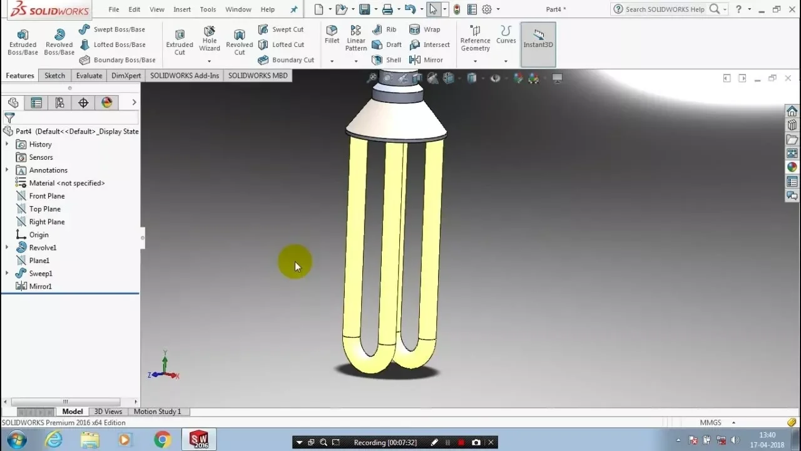The width and height of the screenshot is (801, 451).
Task: Open the Curves dropdown arrow
Action: 506,61
